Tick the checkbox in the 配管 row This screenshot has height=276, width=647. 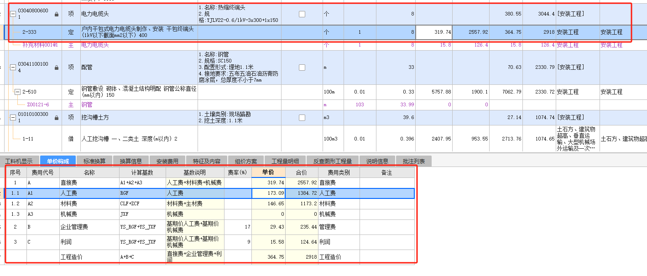(x=302, y=68)
